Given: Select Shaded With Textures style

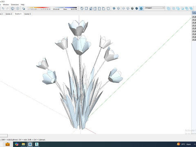Looking at the screenshot, I should [137, 9].
